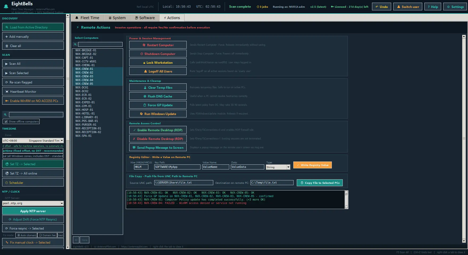
Task: Click the Shutdown Computer power icon button
Action: pyautogui.click(x=158, y=54)
